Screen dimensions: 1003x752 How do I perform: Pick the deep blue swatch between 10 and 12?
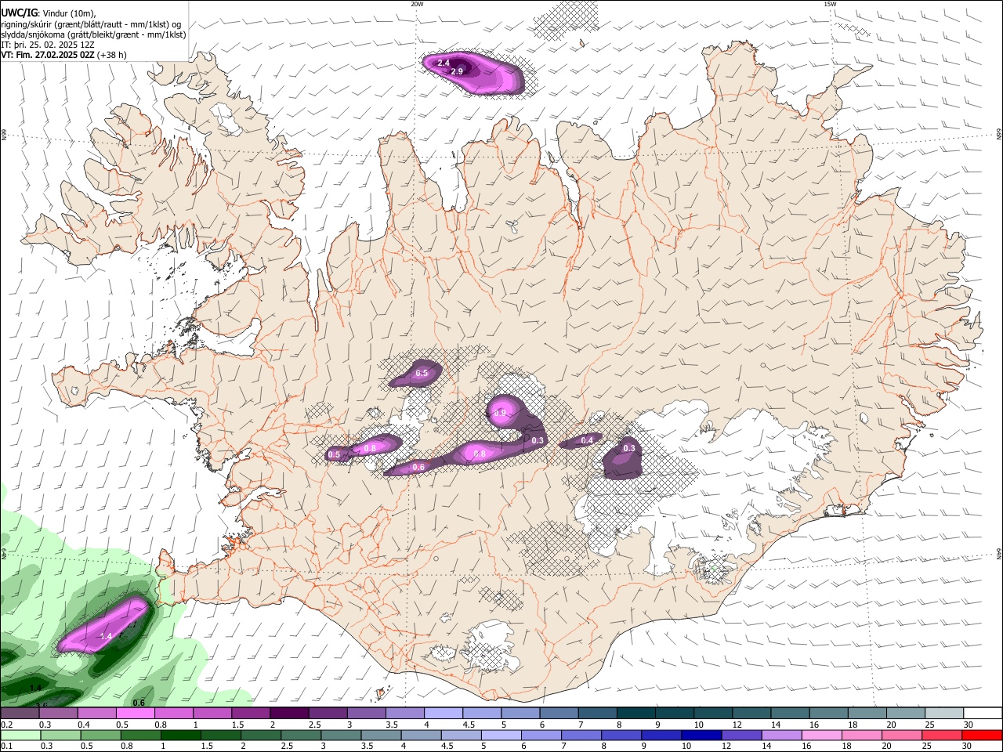[701, 736]
